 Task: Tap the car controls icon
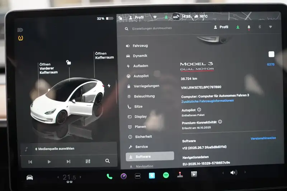pyautogui.click(x=30, y=177)
